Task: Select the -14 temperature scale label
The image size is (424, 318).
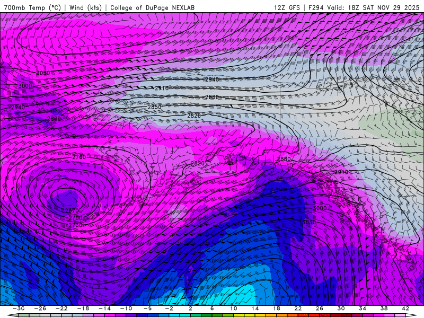Action: click(x=104, y=308)
